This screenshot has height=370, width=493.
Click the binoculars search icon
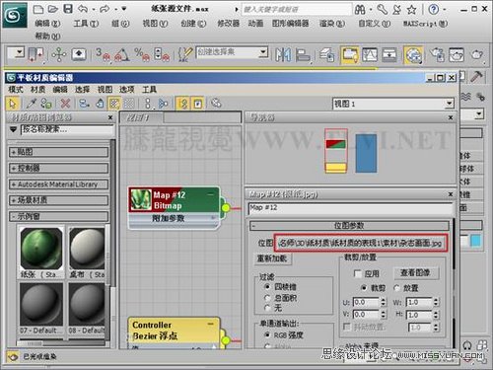(360, 10)
